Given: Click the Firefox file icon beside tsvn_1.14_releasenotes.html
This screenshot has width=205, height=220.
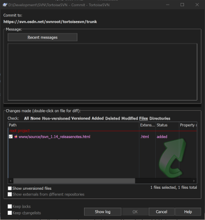Looking at the screenshot, I should [16, 136].
